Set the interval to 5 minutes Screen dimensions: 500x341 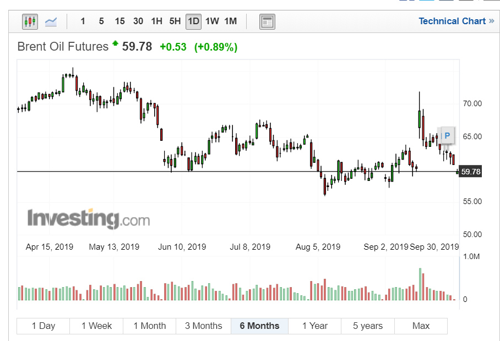coord(101,21)
